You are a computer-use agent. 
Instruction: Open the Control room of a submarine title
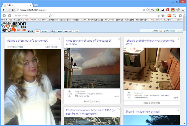[x=90, y=112]
